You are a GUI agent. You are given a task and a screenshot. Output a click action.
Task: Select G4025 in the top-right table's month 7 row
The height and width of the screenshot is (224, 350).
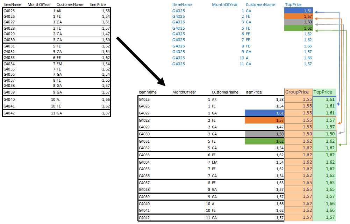click(179, 40)
